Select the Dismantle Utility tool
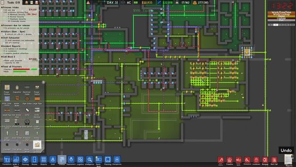The height and width of the screenshot is (167, 296). (x=37, y=145)
